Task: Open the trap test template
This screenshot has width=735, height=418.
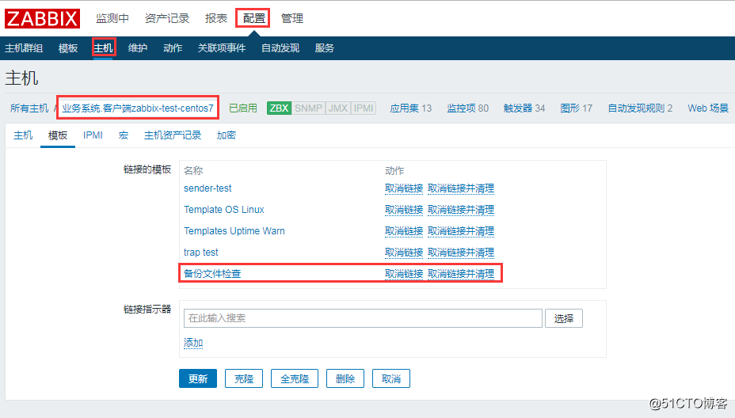Action: click(x=201, y=253)
